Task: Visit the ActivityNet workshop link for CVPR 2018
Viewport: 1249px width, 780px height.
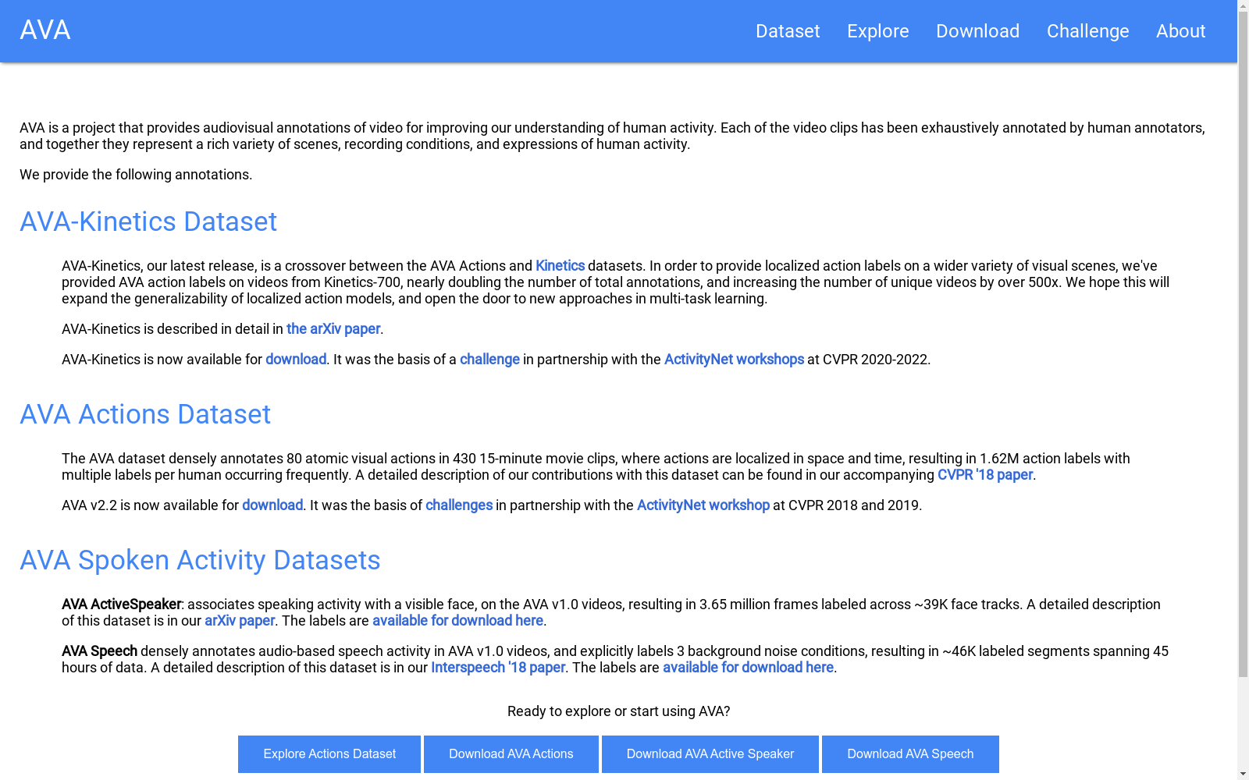Action: [703, 505]
